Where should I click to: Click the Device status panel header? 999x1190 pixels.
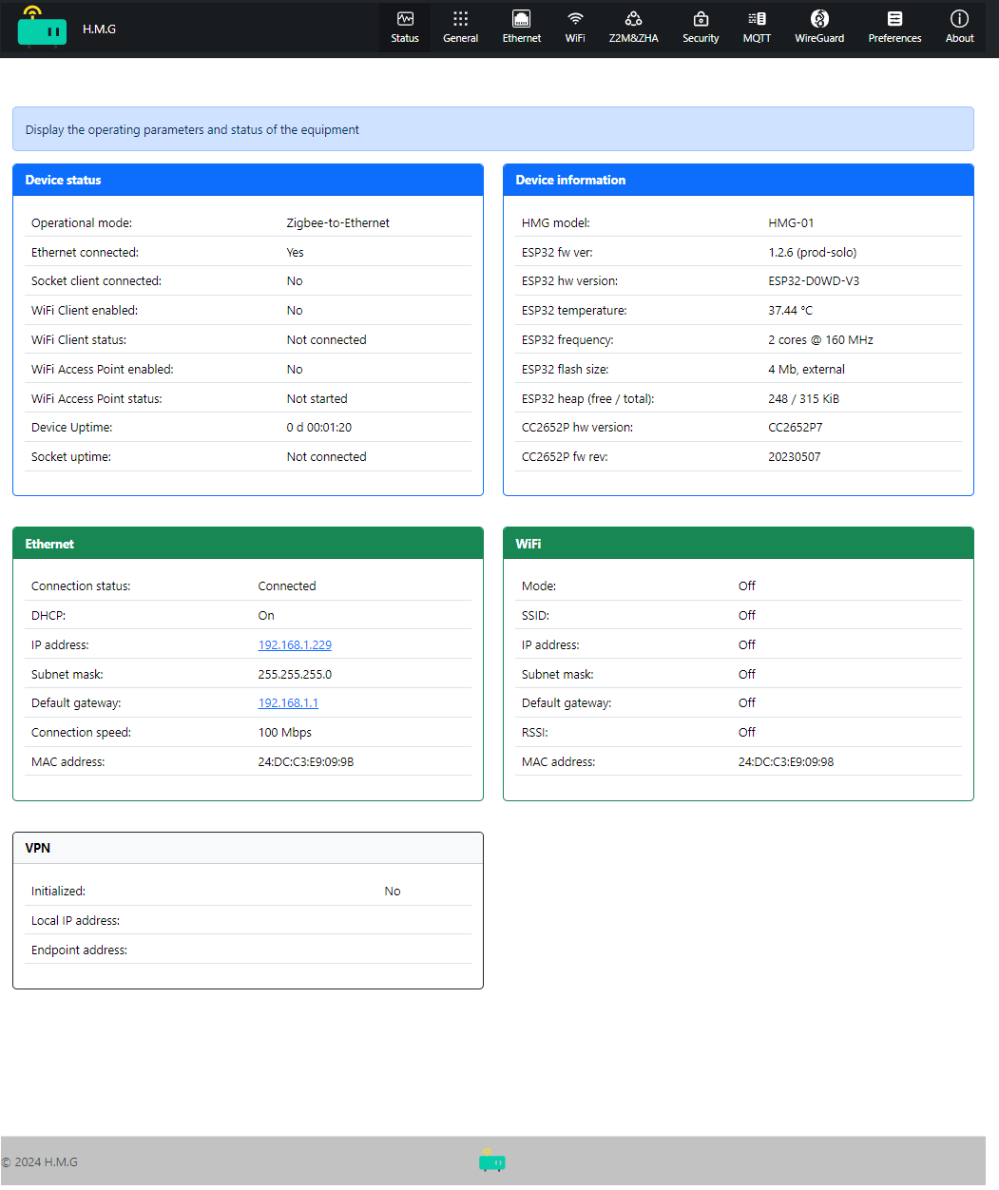[247, 180]
